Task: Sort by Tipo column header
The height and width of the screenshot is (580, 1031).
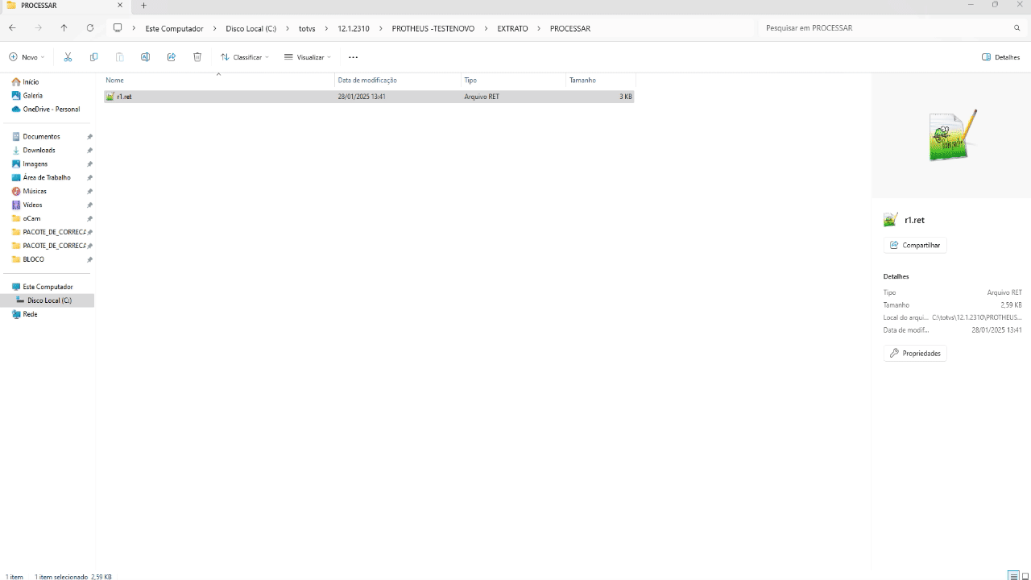Action: click(513, 80)
